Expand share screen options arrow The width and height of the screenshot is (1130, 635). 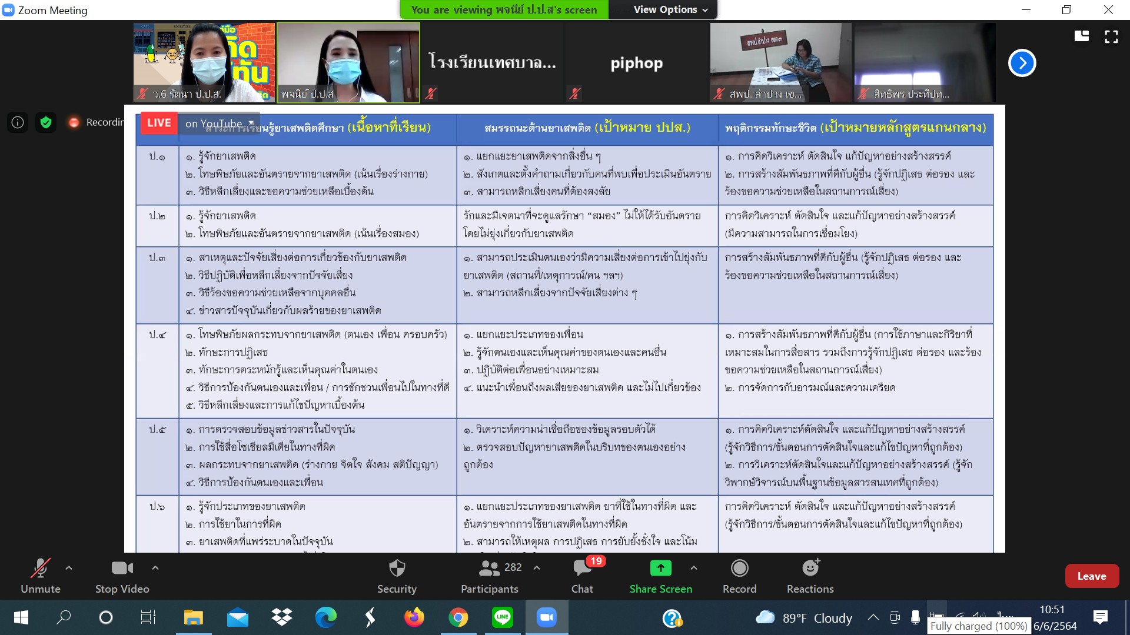click(x=694, y=568)
